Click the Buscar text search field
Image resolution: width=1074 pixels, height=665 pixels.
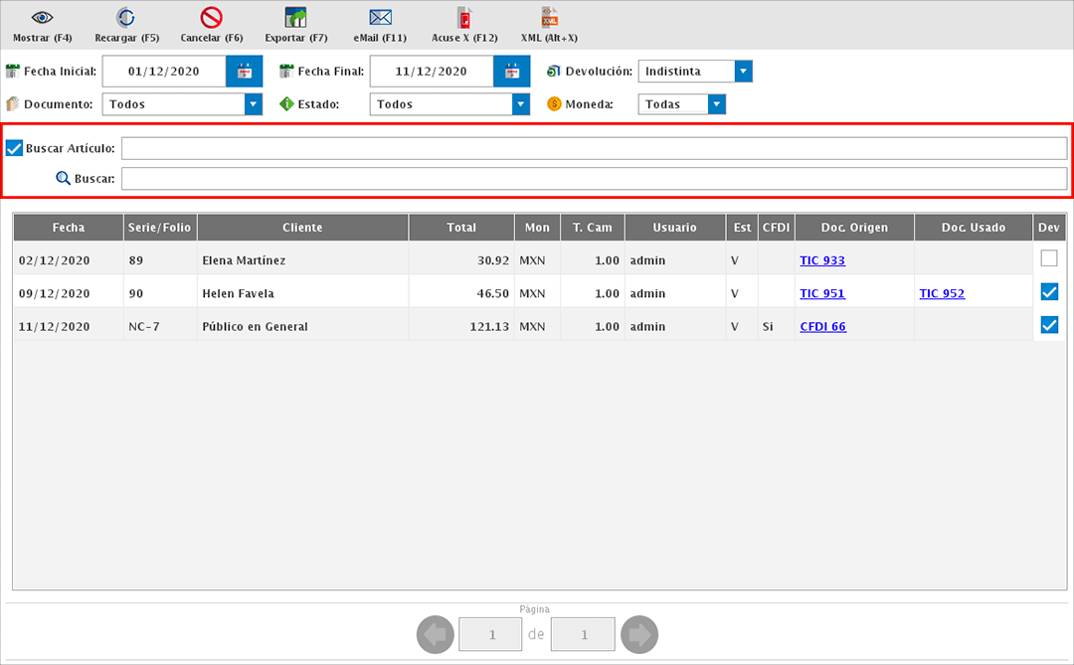click(593, 179)
